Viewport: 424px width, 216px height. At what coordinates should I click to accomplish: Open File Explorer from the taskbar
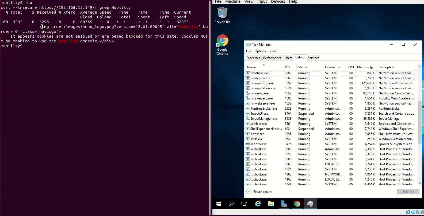pyautogui.click(x=271, y=204)
